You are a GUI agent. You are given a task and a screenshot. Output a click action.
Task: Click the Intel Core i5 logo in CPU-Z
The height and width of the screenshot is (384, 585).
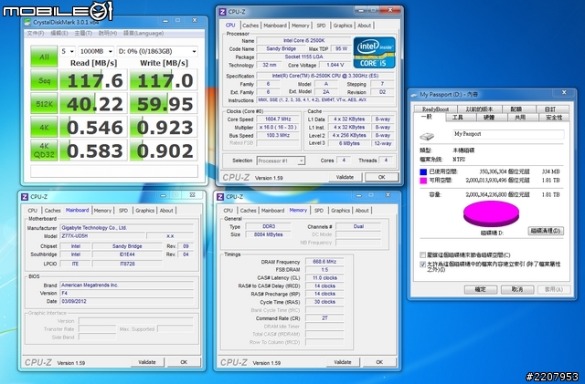(x=374, y=52)
